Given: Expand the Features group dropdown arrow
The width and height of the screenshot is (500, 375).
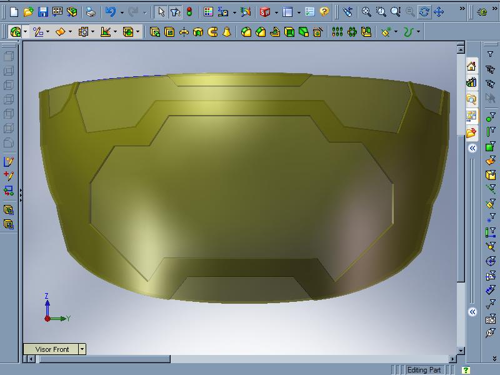Looking at the screenshot, I should click(25, 32).
